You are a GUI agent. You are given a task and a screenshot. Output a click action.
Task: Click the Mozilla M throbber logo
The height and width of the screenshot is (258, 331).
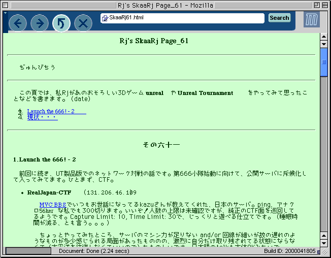point(312,19)
